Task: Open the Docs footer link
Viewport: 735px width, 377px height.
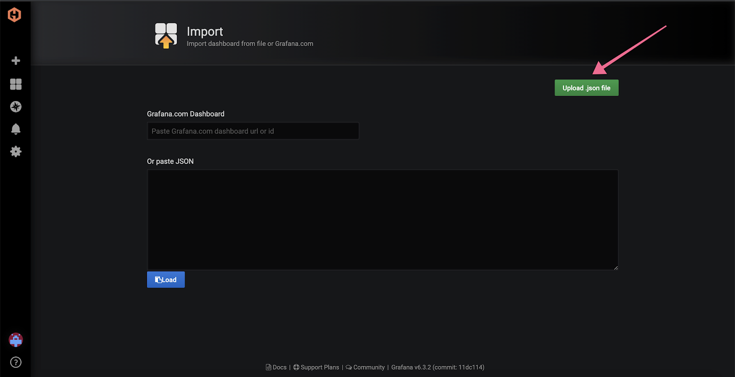Action: click(x=276, y=367)
